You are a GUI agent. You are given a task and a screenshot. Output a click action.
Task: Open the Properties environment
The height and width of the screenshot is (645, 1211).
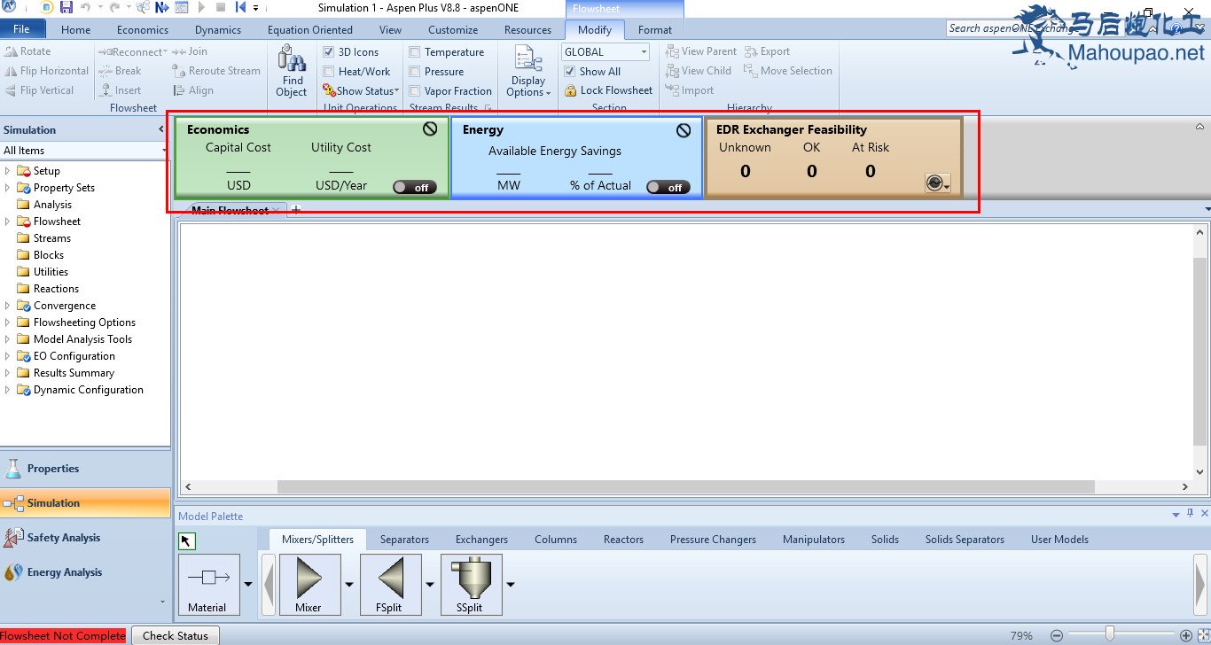click(85, 469)
